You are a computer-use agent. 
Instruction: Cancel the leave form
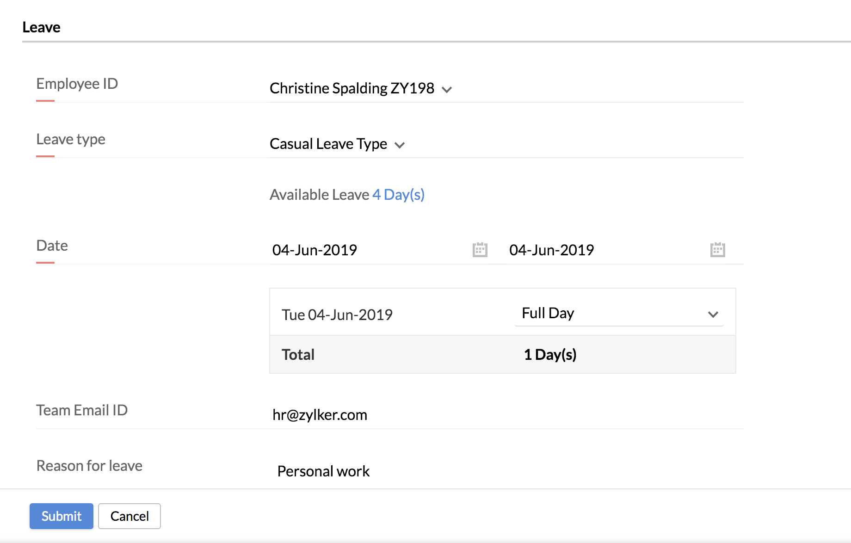click(x=129, y=516)
